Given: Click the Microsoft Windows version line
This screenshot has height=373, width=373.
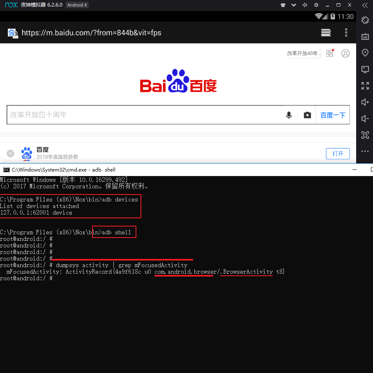Looking at the screenshot, I should 64,180.
